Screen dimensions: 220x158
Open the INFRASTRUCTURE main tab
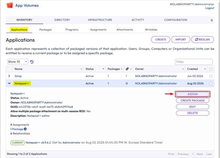coord(100,20)
